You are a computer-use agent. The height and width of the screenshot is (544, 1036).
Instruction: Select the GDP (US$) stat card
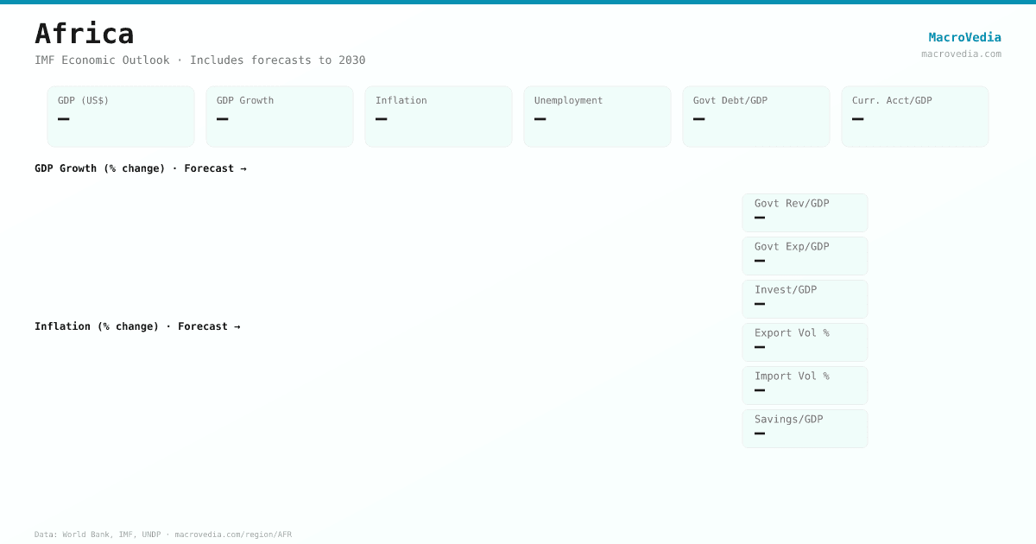(121, 117)
